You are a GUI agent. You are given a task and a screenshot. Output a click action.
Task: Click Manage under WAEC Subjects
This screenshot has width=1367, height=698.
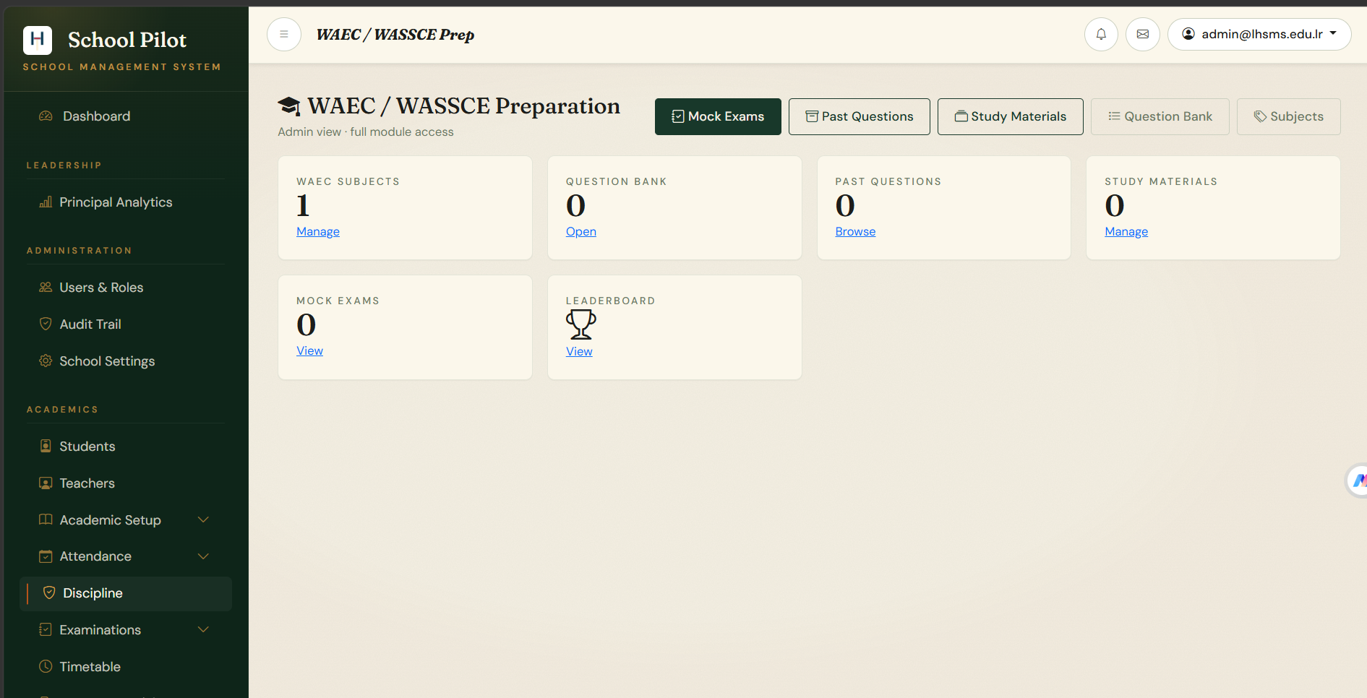[x=318, y=231]
